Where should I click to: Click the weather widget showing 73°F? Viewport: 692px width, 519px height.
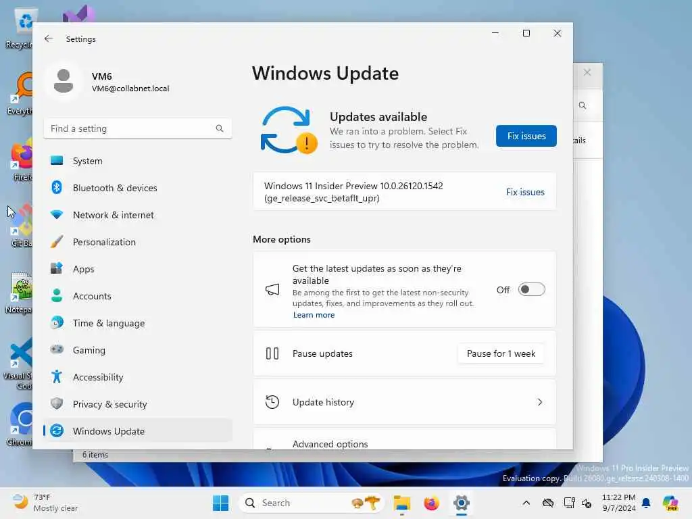[45, 503]
